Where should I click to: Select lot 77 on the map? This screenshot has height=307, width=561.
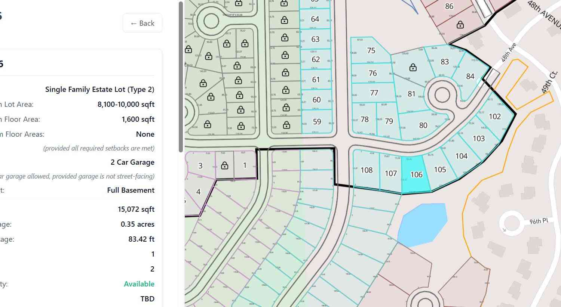[374, 93]
